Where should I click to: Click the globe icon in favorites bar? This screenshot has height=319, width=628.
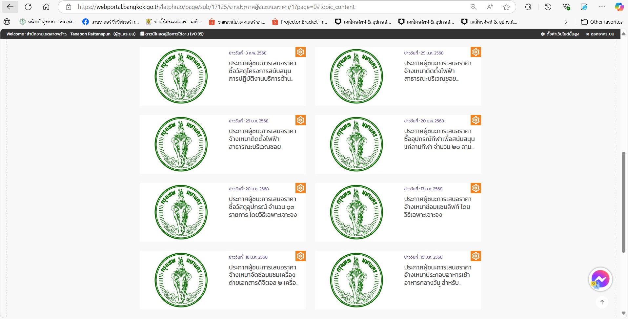[7, 22]
